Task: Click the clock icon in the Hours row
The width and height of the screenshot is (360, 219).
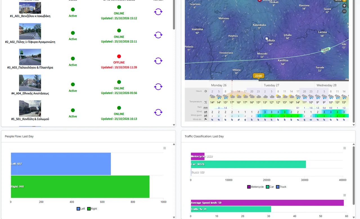Action: point(206,91)
